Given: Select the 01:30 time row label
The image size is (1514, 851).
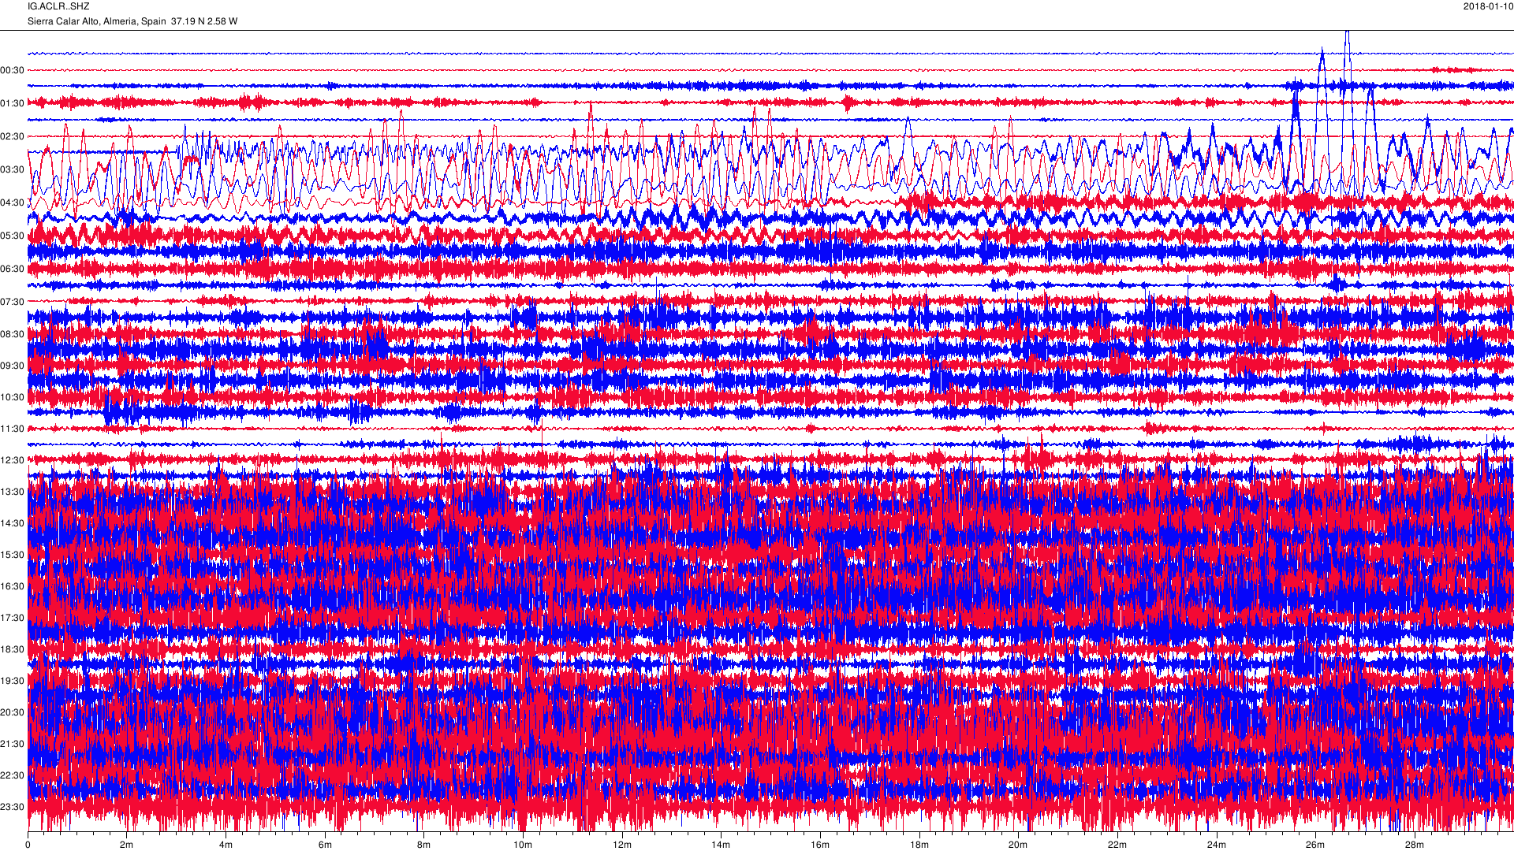Looking at the screenshot, I should coord(13,104).
